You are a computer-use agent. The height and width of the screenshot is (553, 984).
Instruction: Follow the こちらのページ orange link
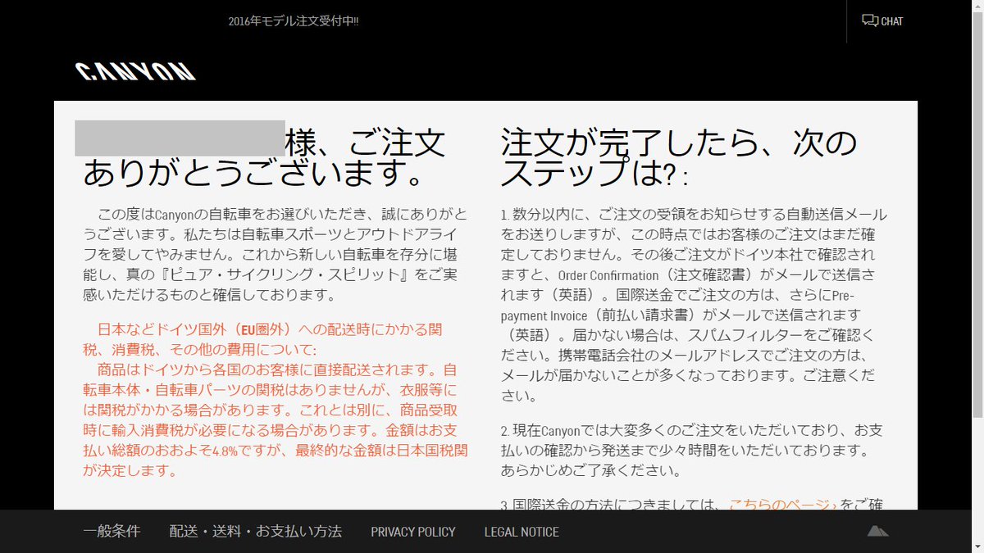782,503
